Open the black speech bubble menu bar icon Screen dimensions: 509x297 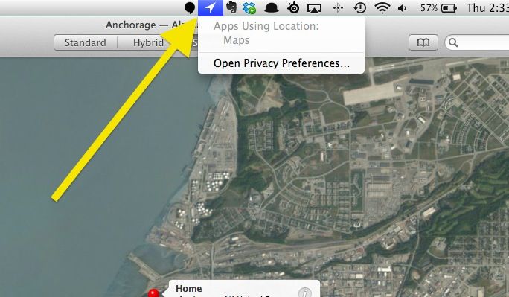click(x=190, y=7)
